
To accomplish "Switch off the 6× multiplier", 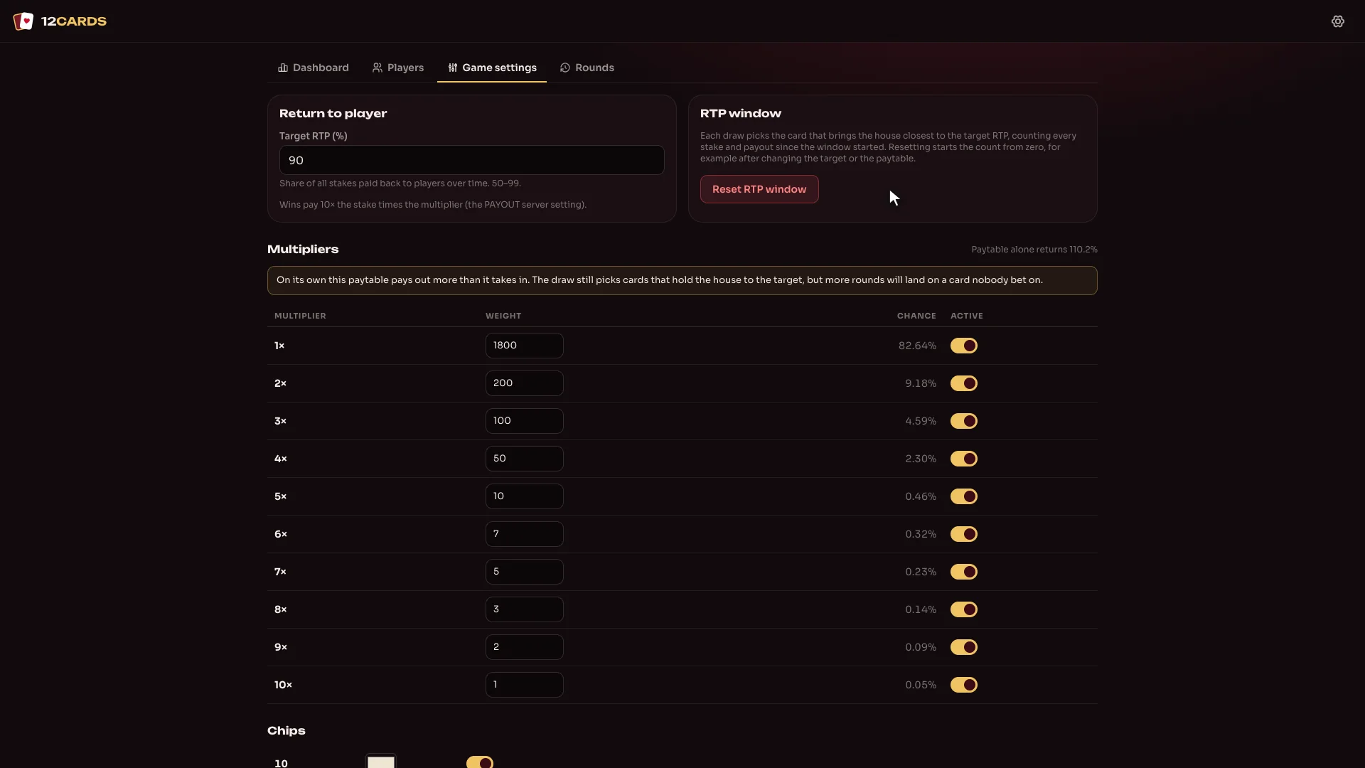I will click(964, 534).
